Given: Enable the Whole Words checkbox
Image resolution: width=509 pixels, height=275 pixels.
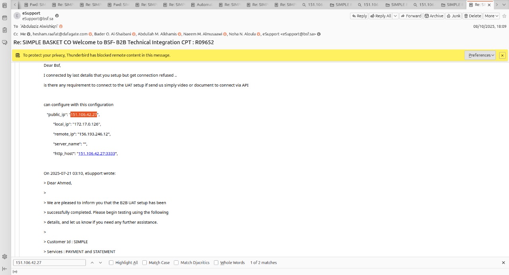Looking at the screenshot, I should [216, 263].
